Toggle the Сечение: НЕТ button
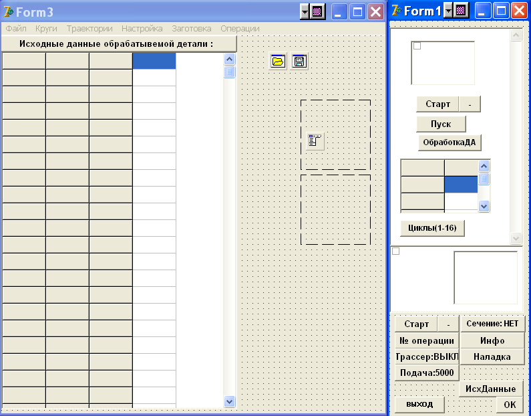This screenshot has height=416, width=531. [x=492, y=324]
